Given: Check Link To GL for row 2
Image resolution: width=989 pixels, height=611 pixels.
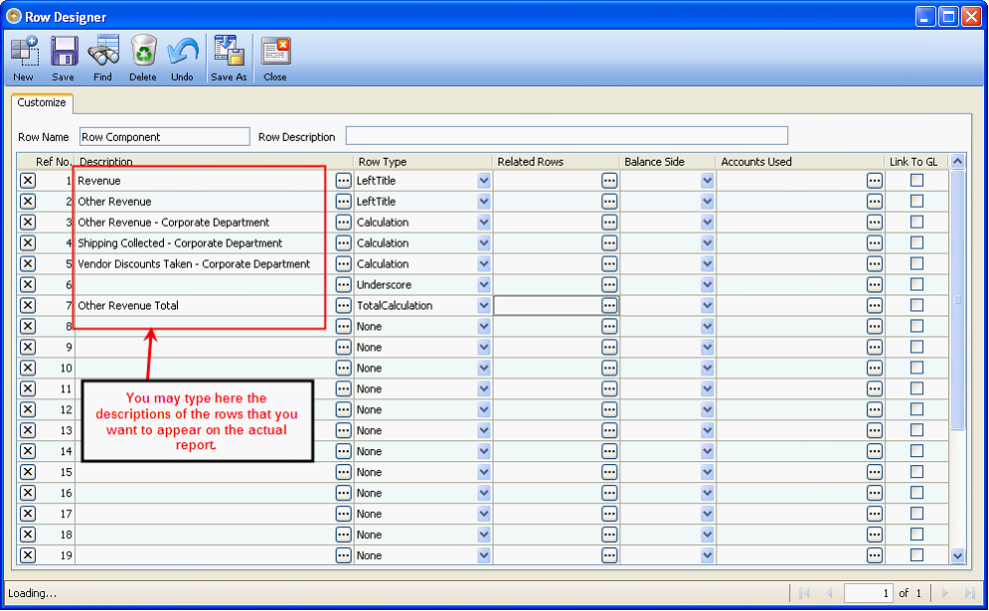Looking at the screenshot, I should 917,201.
